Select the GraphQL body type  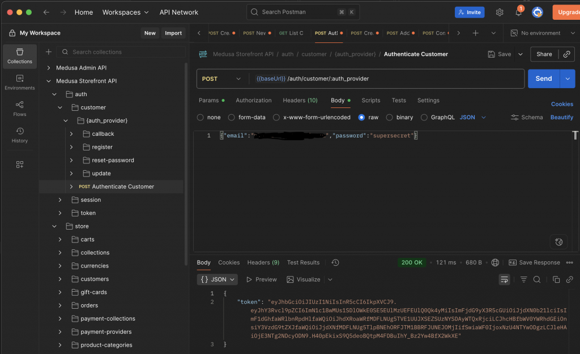(424, 118)
